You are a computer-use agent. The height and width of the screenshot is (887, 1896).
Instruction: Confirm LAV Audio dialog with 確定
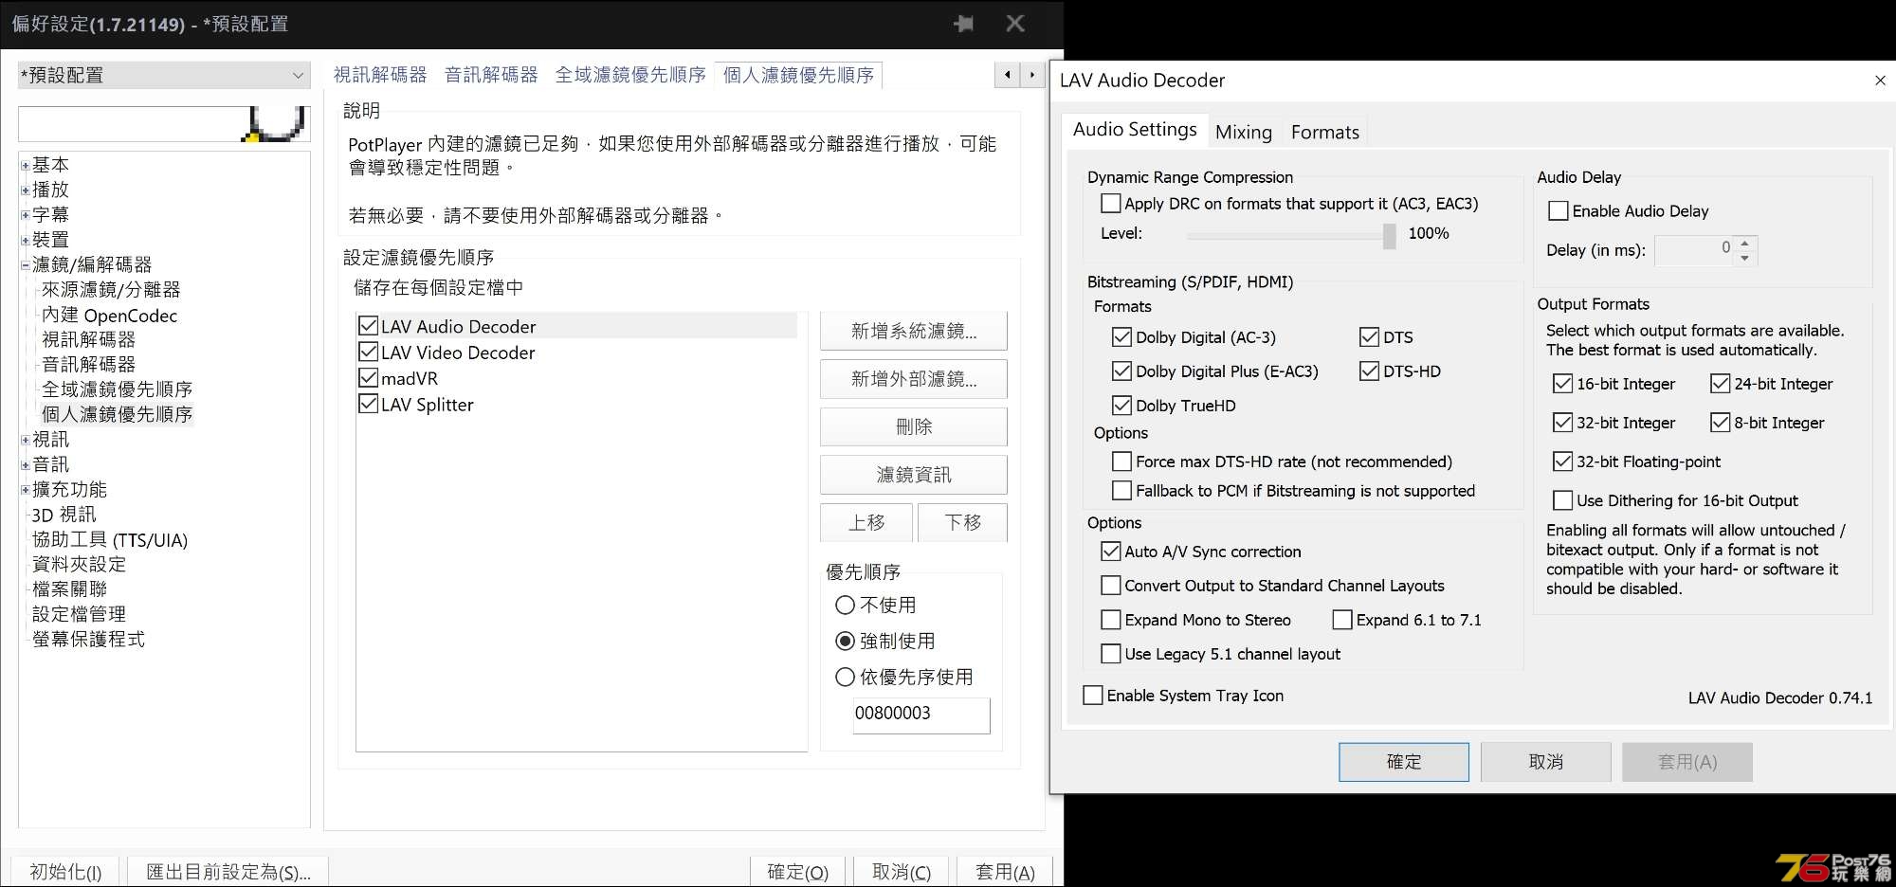[x=1404, y=762]
